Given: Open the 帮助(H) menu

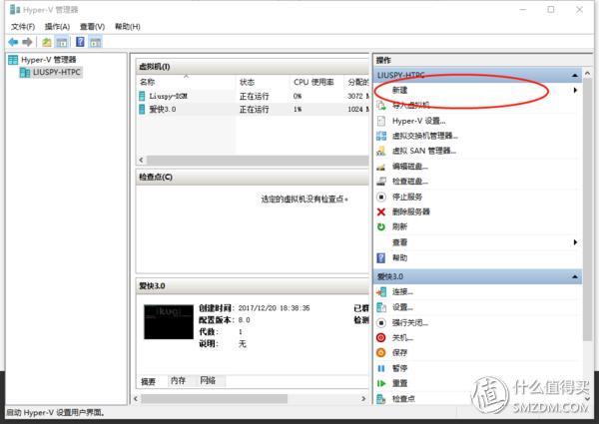Looking at the screenshot, I should (128, 26).
